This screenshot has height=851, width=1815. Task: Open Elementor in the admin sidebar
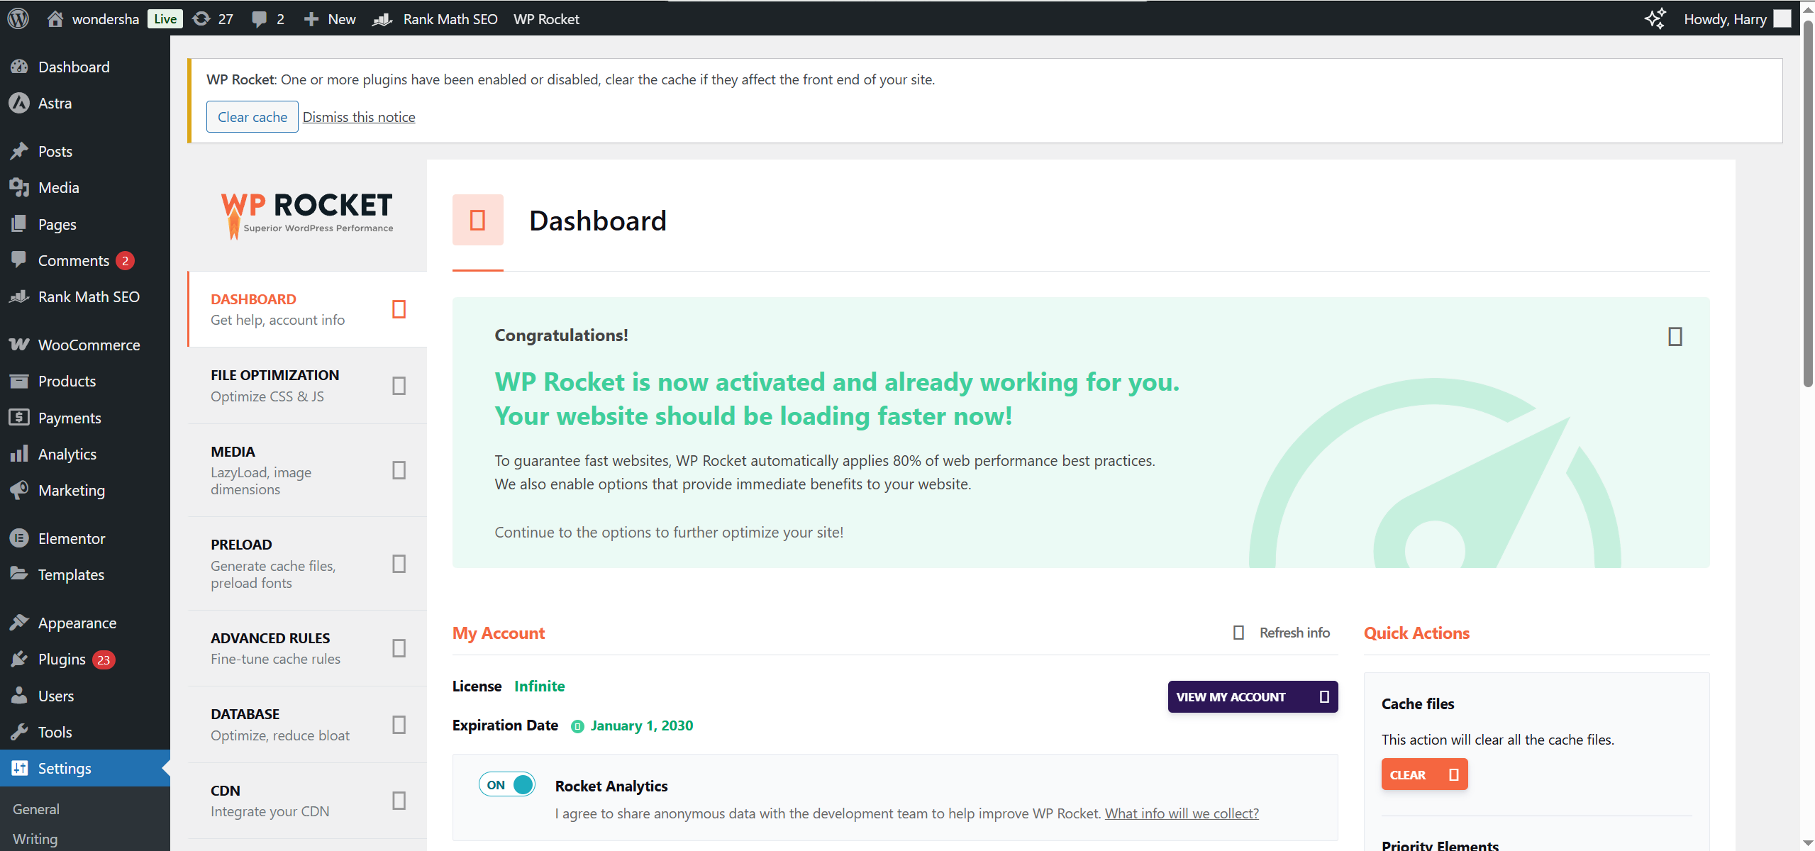(71, 538)
